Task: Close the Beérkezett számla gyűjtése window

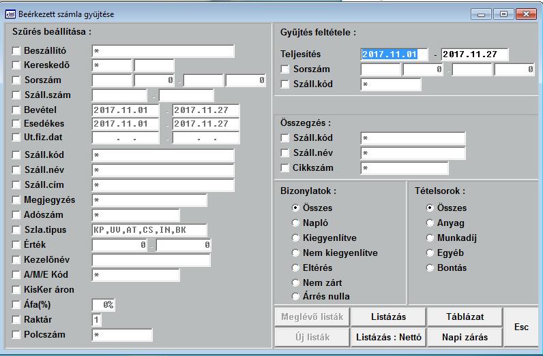Action: coord(526,14)
